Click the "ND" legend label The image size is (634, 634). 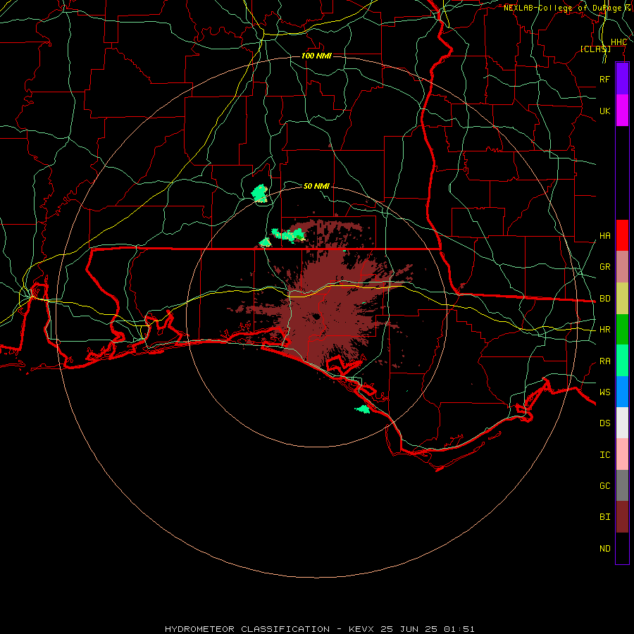pos(605,549)
